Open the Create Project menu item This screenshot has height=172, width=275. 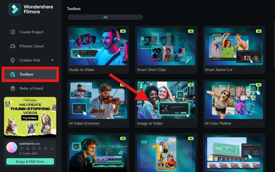click(x=30, y=32)
